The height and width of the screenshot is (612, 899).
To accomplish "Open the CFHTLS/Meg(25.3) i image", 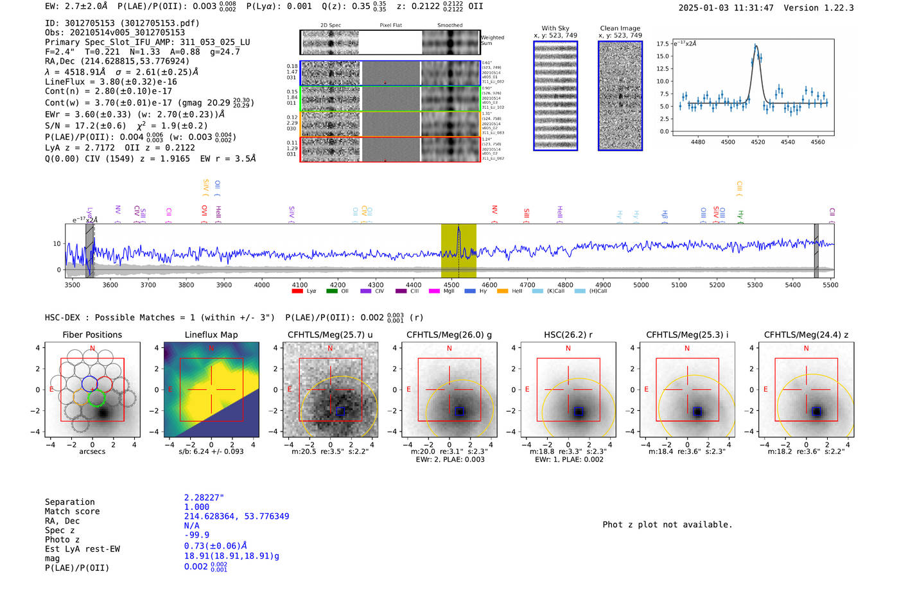I will [x=687, y=389].
